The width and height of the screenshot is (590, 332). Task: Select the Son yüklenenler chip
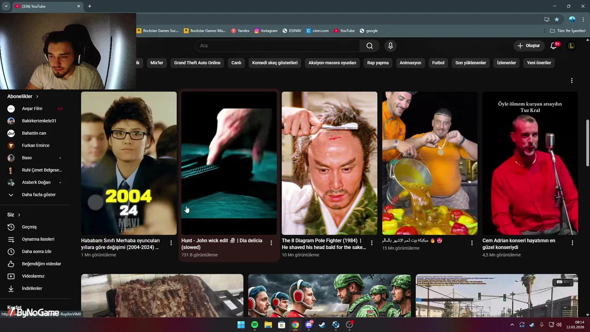tap(471, 63)
